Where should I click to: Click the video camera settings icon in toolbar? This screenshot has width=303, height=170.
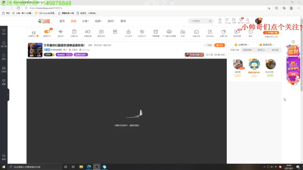click(x=87, y=32)
